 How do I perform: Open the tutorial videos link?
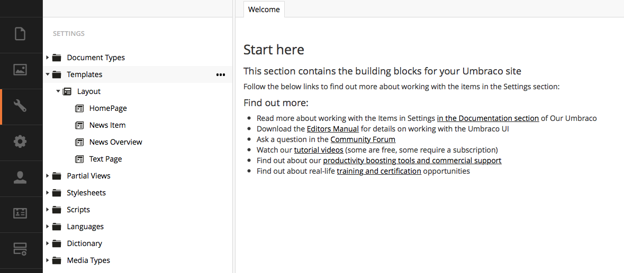coord(319,150)
